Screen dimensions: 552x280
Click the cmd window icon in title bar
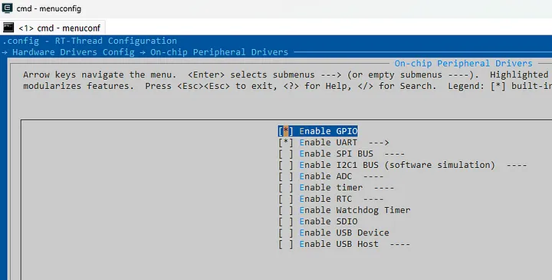7,8
